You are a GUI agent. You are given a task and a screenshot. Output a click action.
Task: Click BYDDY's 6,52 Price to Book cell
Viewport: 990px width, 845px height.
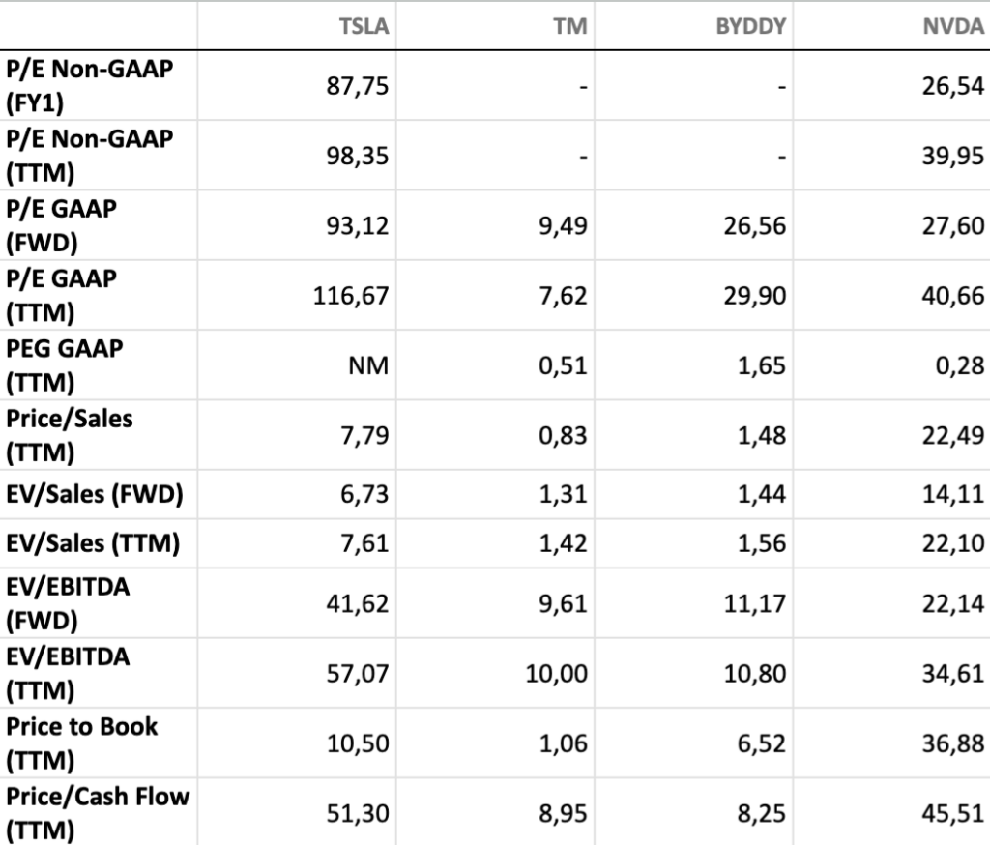(x=761, y=743)
